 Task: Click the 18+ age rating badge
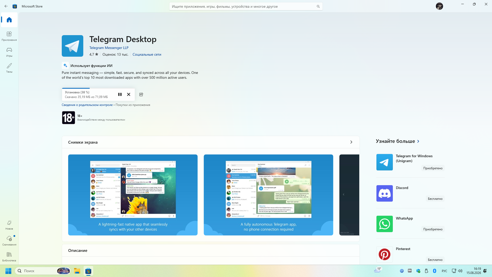[68, 118]
